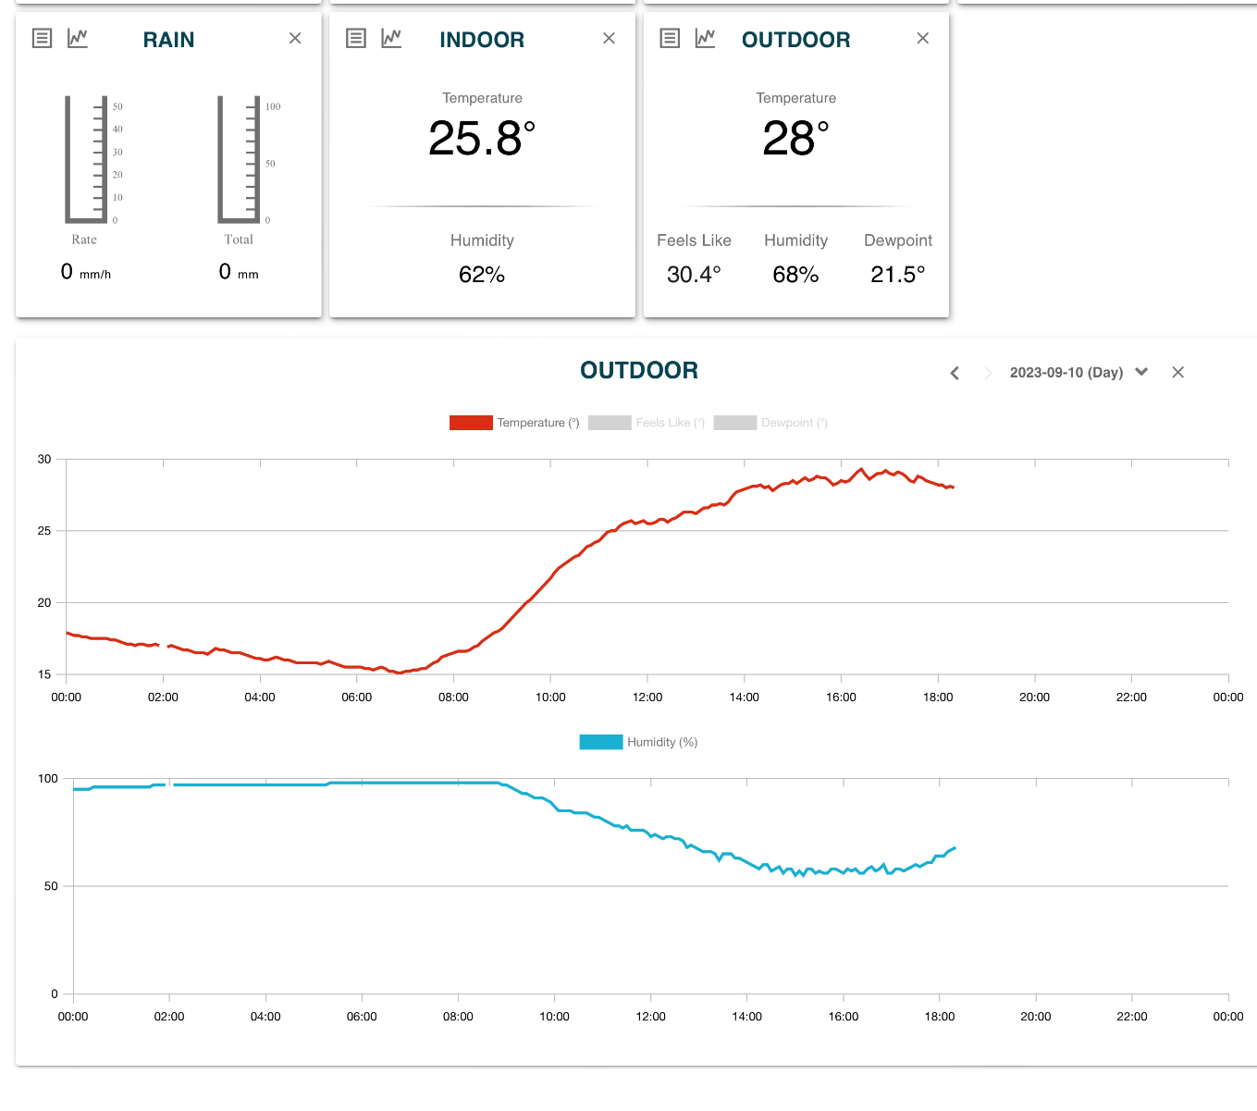Close the Rain widget card
Screen dimensions: 1257x1111
(x=295, y=38)
